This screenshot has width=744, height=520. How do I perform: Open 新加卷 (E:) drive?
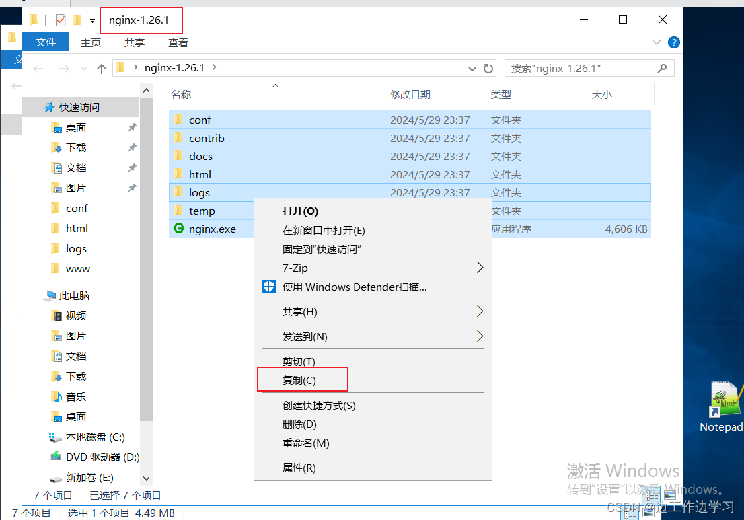coord(89,478)
